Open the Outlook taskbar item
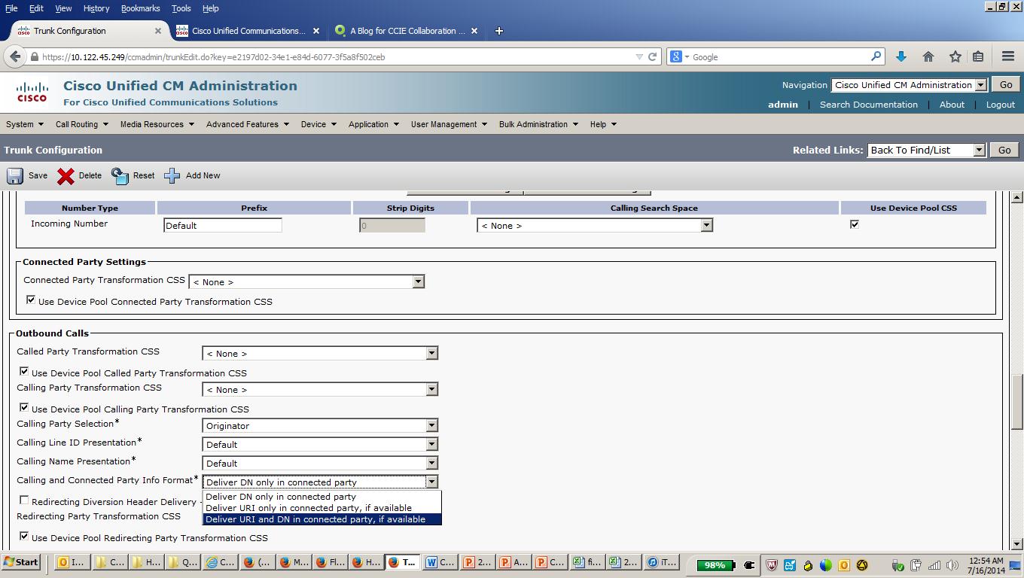The height and width of the screenshot is (578, 1024). tap(72, 563)
